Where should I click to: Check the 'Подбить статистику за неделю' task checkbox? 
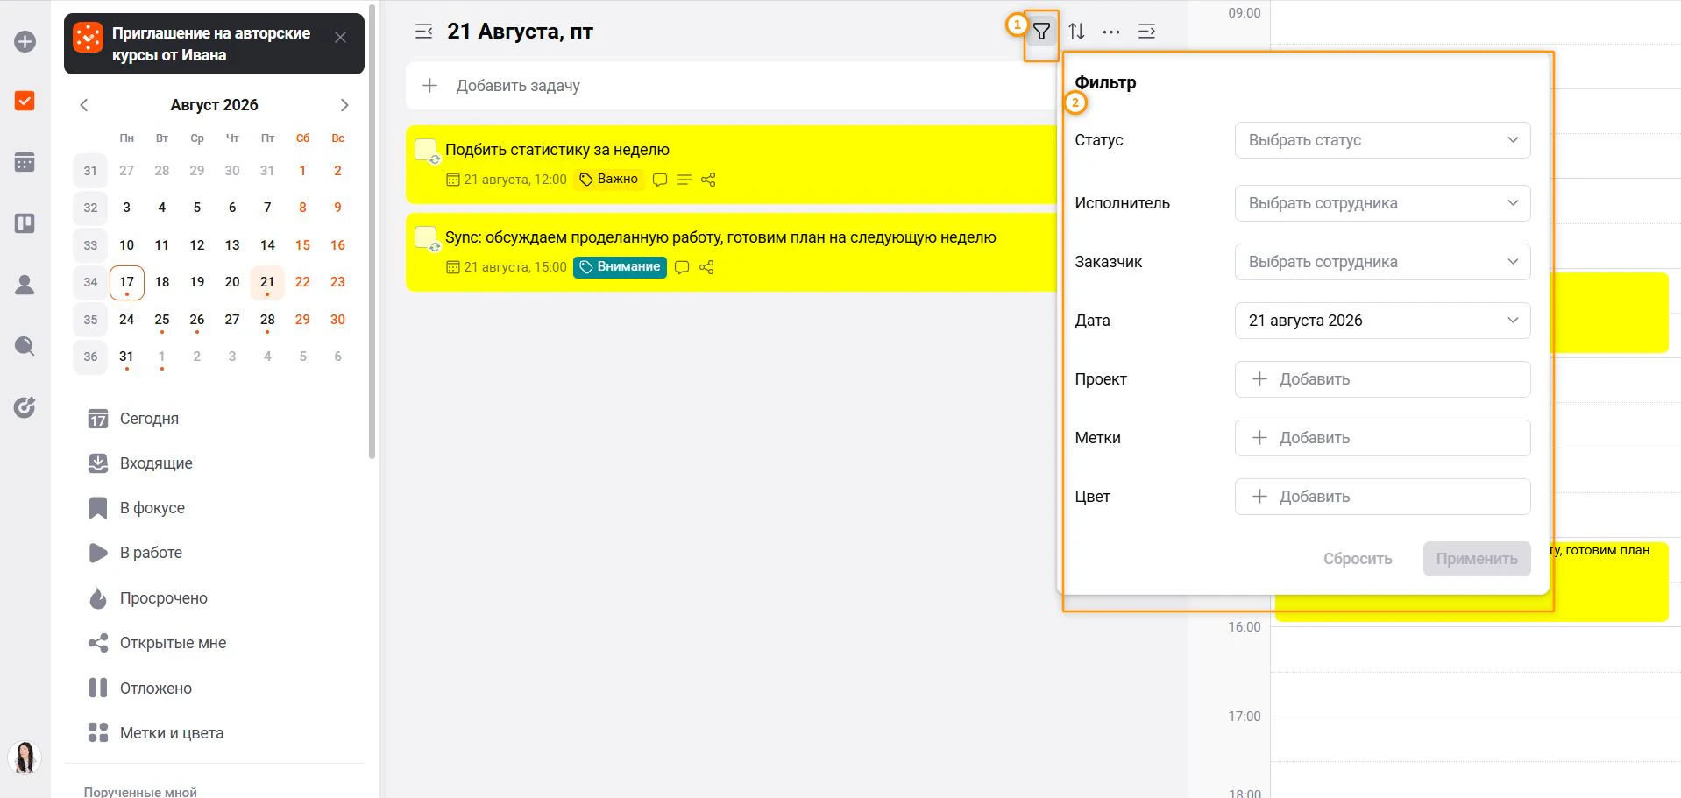tap(425, 150)
